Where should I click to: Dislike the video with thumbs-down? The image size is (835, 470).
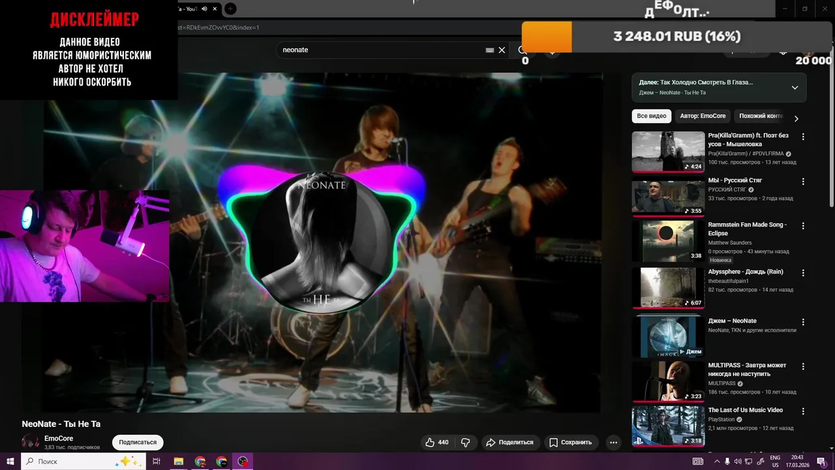coord(465,442)
